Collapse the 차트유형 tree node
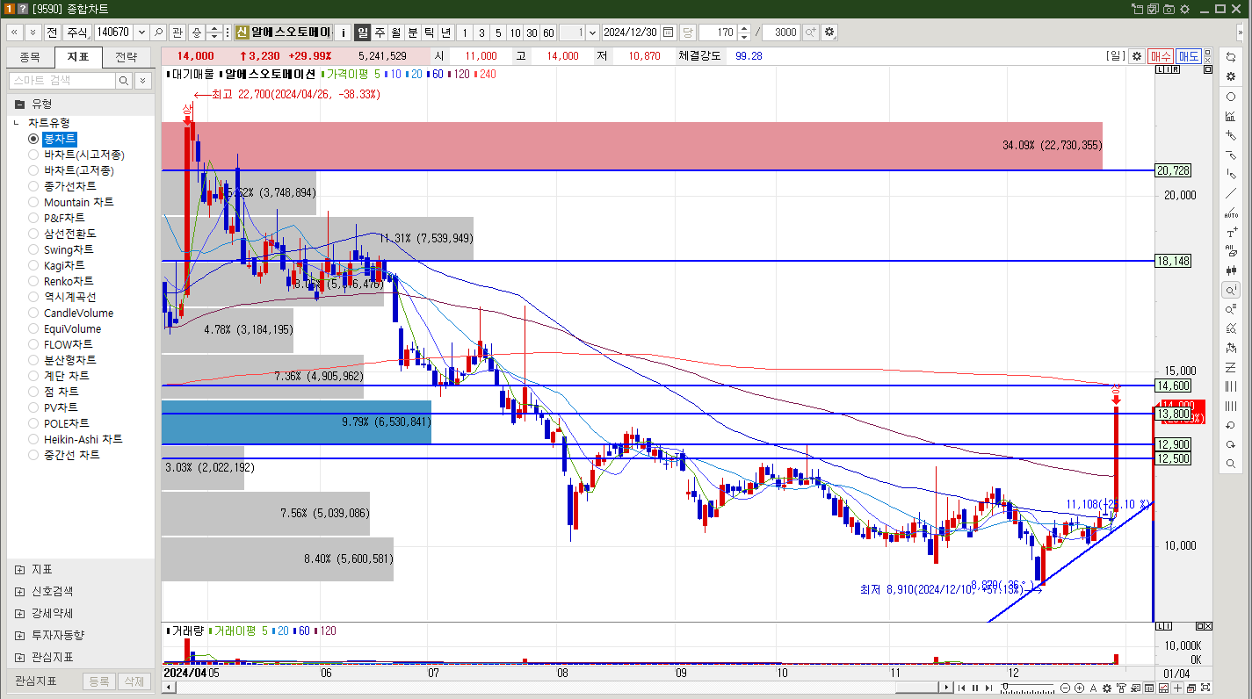 point(17,123)
